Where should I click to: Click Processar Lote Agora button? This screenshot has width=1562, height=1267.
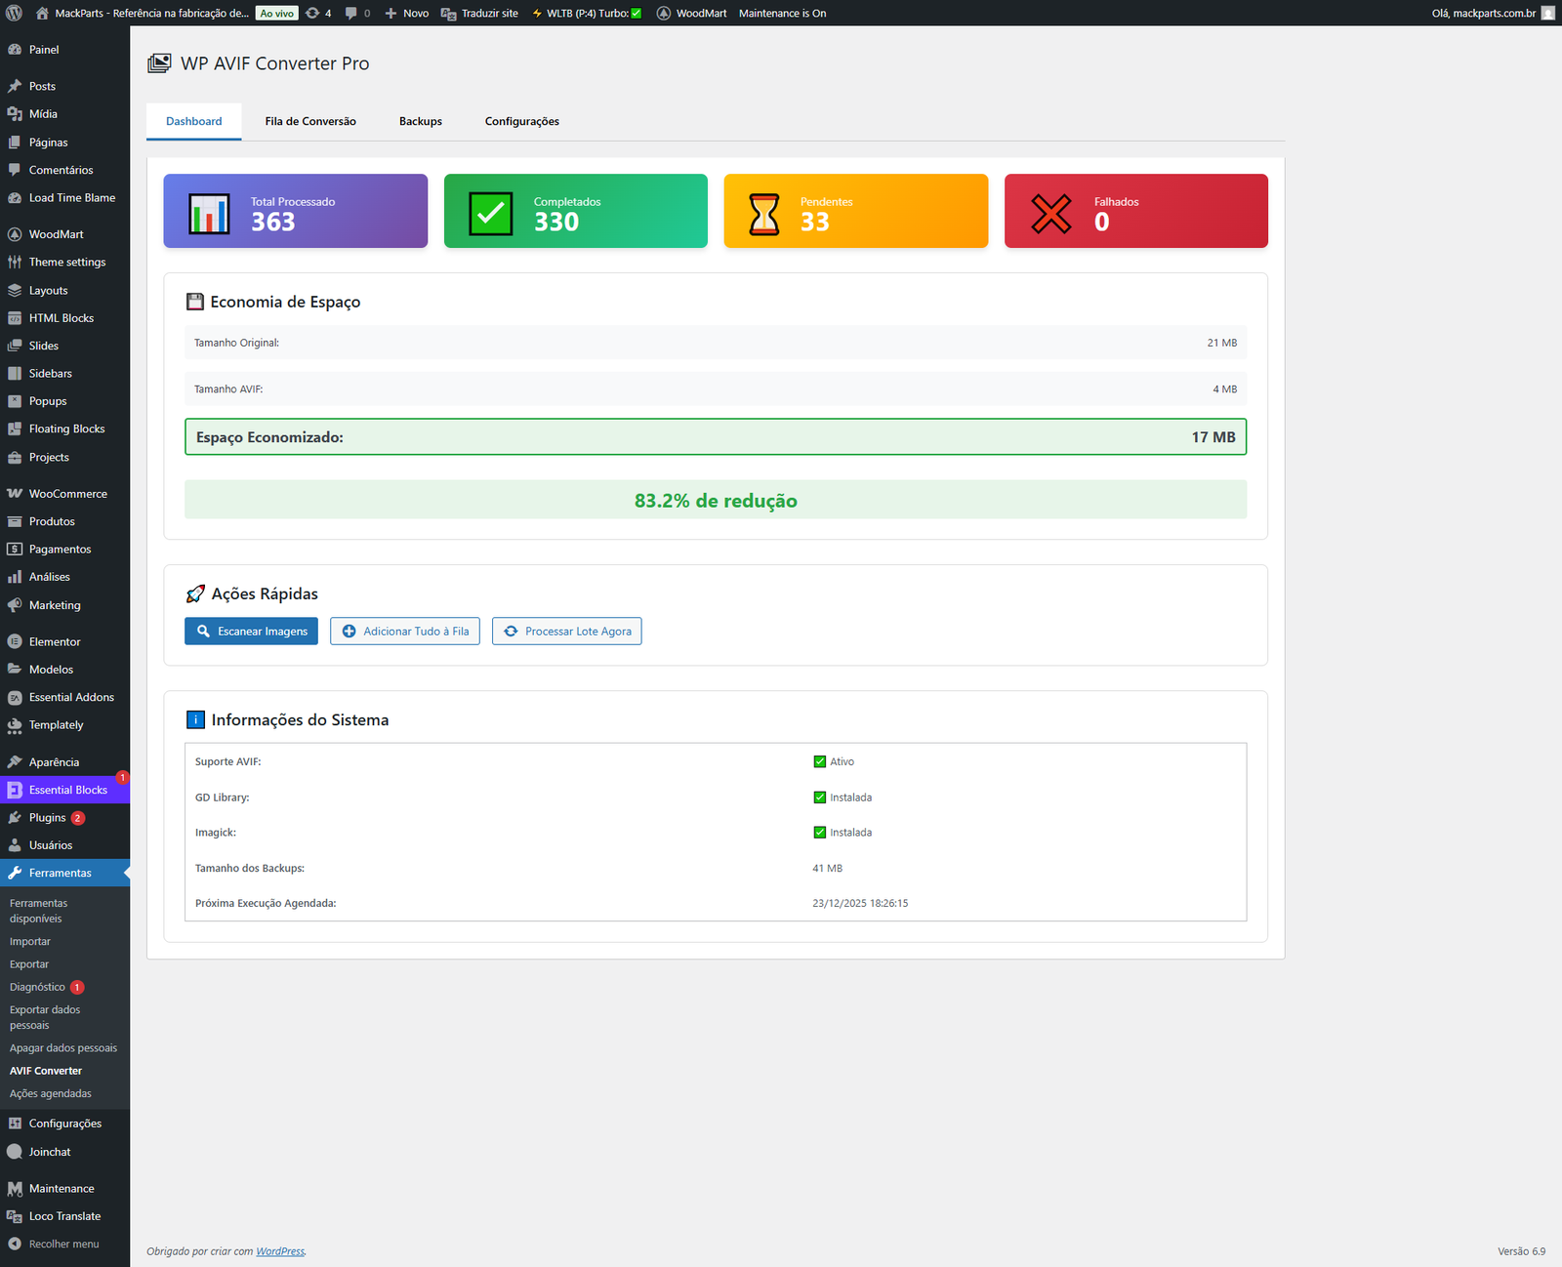[566, 632]
